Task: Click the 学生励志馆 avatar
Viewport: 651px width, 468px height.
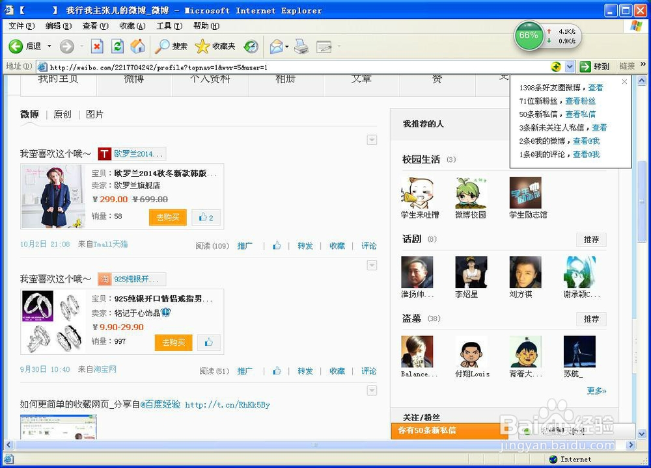Action: (525, 193)
